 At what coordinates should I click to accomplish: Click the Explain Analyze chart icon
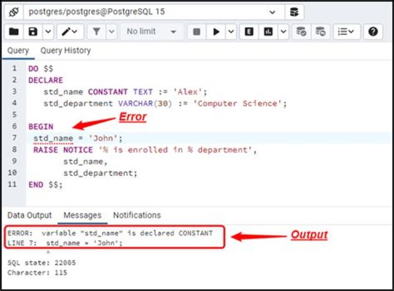point(268,32)
